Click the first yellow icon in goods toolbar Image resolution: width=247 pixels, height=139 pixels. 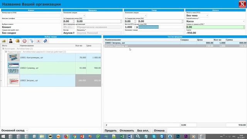click(4, 41)
